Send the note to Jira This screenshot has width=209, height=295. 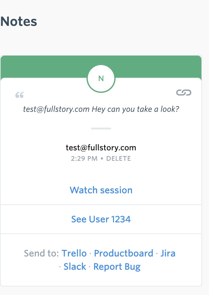[x=168, y=253]
